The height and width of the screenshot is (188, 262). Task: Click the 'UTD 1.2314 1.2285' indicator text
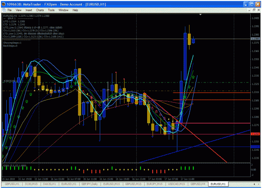pyautogui.click(x=14, y=21)
